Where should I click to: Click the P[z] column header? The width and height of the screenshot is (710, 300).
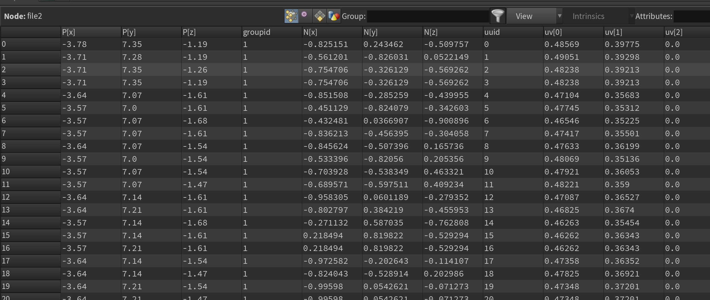click(x=212, y=32)
